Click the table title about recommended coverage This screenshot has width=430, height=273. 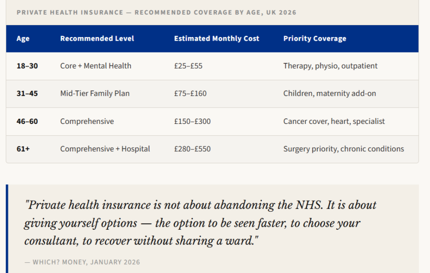pyautogui.click(x=156, y=12)
